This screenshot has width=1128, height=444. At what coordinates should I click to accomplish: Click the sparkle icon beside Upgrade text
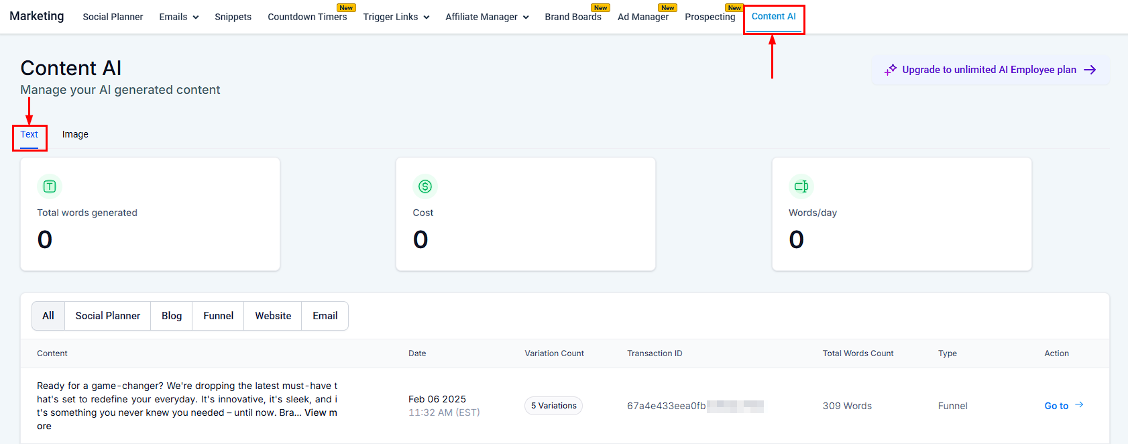(890, 70)
